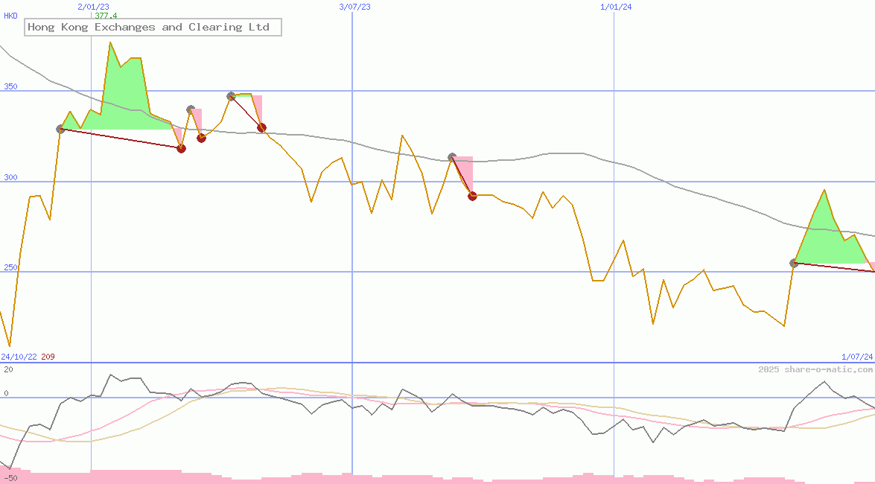Open the share-o-matic.com watermark link

[x=815, y=369]
